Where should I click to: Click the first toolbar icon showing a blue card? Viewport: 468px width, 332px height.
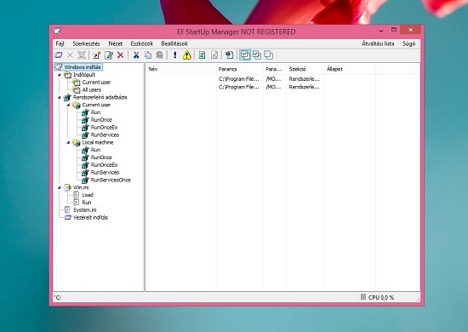pyautogui.click(x=59, y=55)
